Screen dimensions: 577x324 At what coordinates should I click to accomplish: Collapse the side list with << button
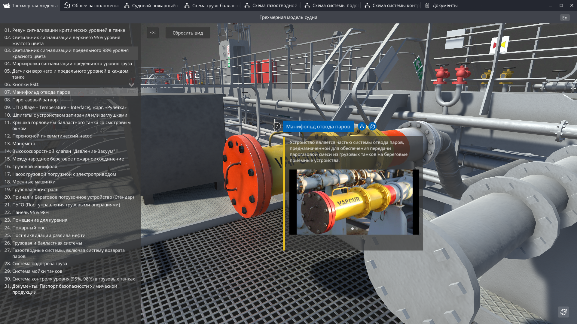pos(153,33)
